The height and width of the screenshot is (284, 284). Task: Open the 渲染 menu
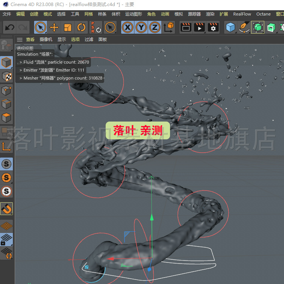coord(210,14)
